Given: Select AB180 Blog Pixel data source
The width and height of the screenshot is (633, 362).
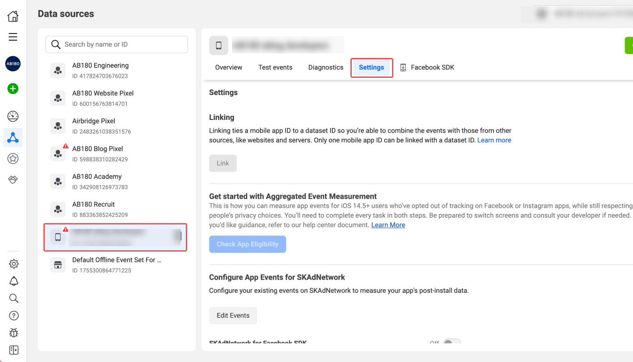Looking at the screenshot, I should coord(117,154).
